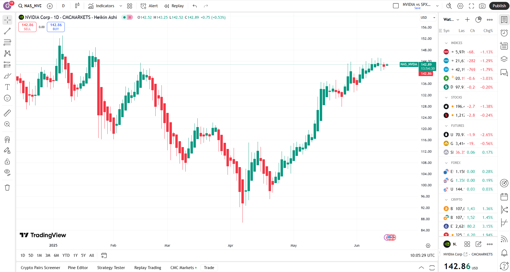
Task: Open the USD currency dropdown
Action: point(428,18)
